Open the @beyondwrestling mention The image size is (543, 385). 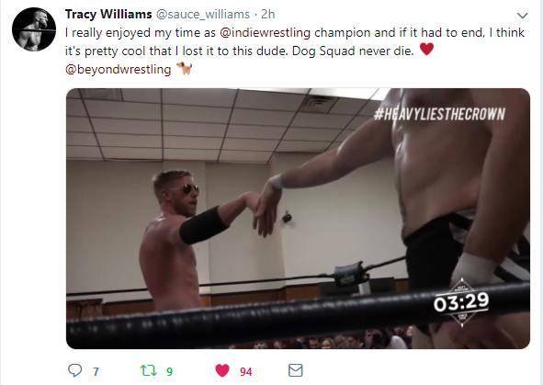(x=119, y=70)
